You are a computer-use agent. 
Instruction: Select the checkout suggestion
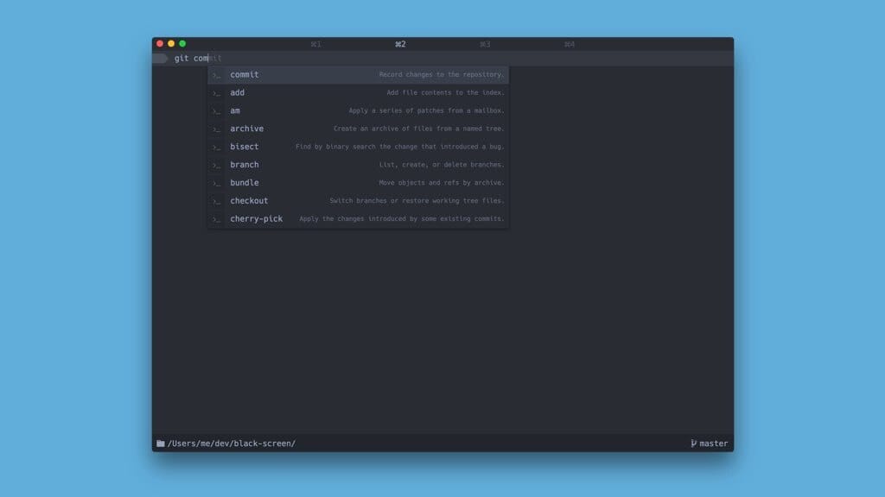[359, 200]
